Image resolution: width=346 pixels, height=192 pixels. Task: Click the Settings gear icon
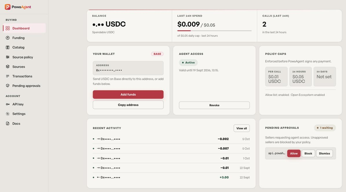[8, 114]
